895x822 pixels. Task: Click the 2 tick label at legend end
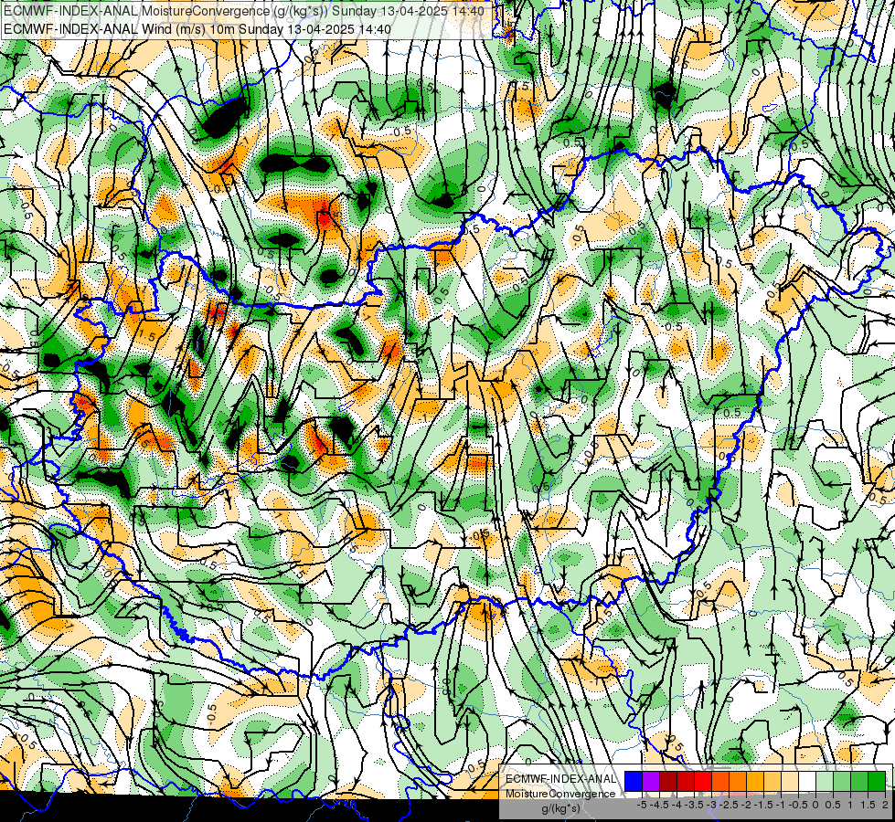click(x=885, y=805)
